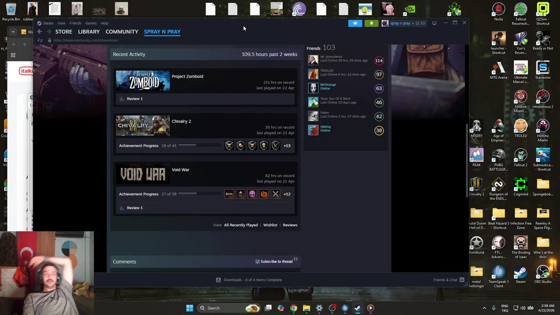Show hidden system tray icons chevron

tap(484, 308)
